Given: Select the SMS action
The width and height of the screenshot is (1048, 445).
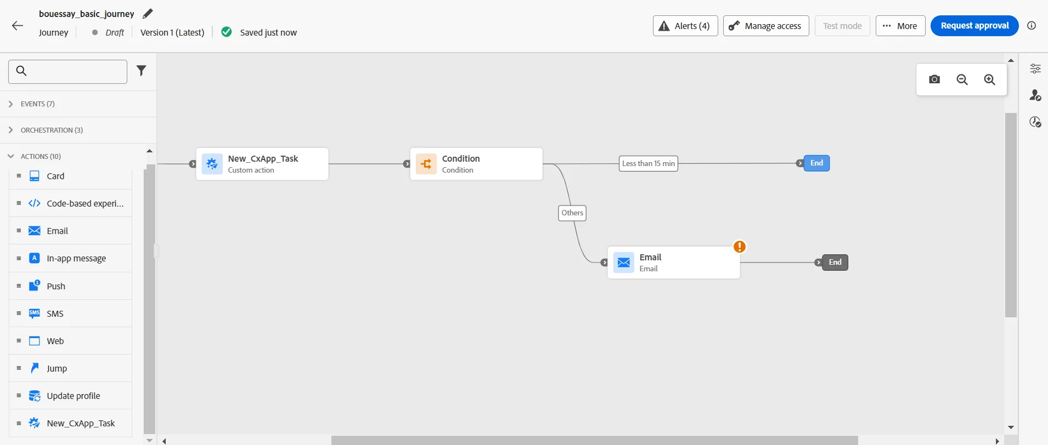Looking at the screenshot, I should coord(71,313).
